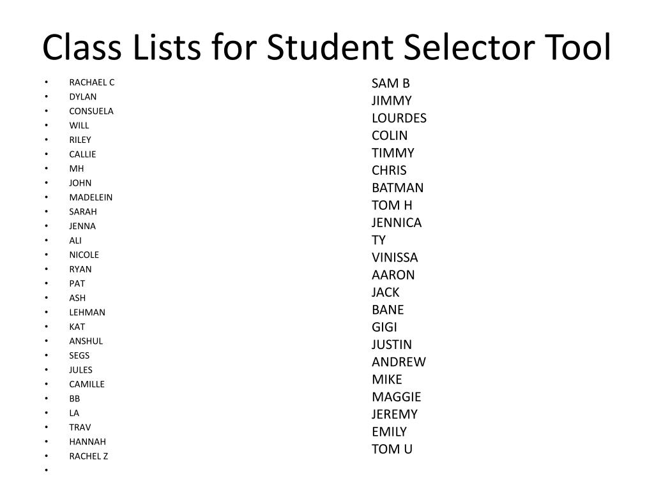Select ANDREW in the right list
This screenshot has height=490, width=654.
tap(399, 362)
